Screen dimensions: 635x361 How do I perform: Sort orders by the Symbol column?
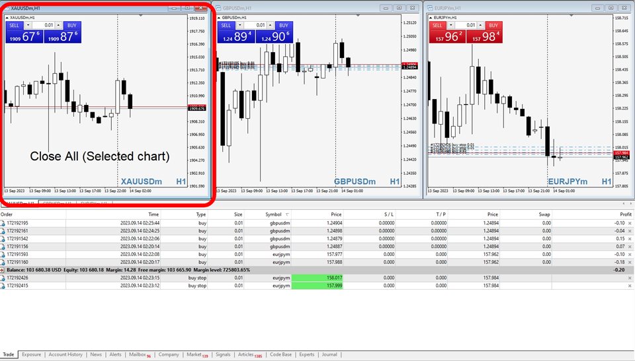273,214
